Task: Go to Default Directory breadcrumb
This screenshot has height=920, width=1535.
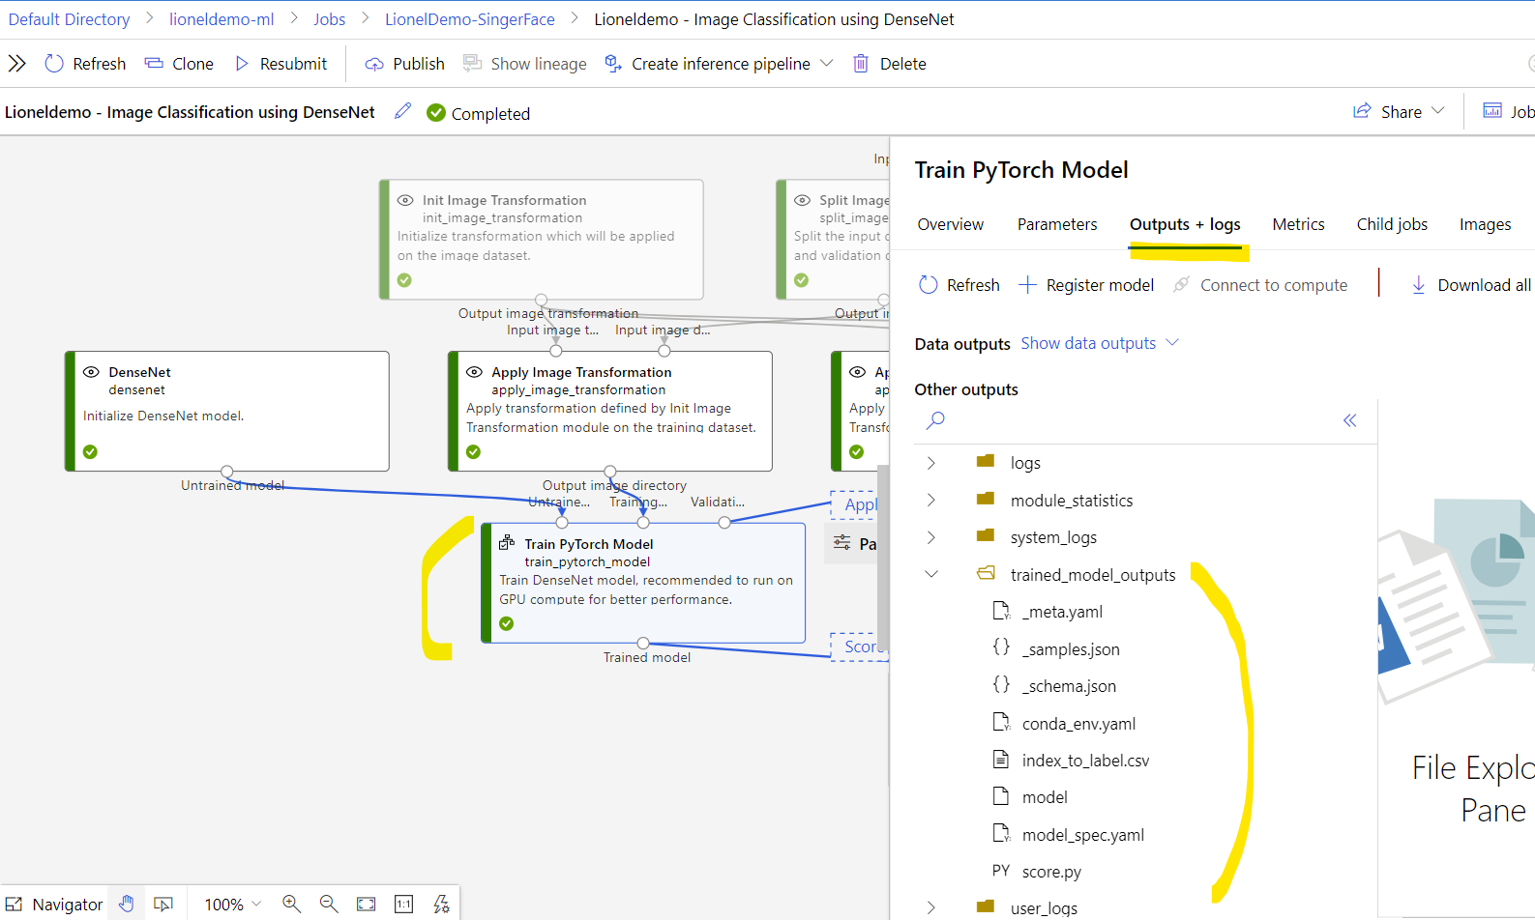Action: coord(69,19)
